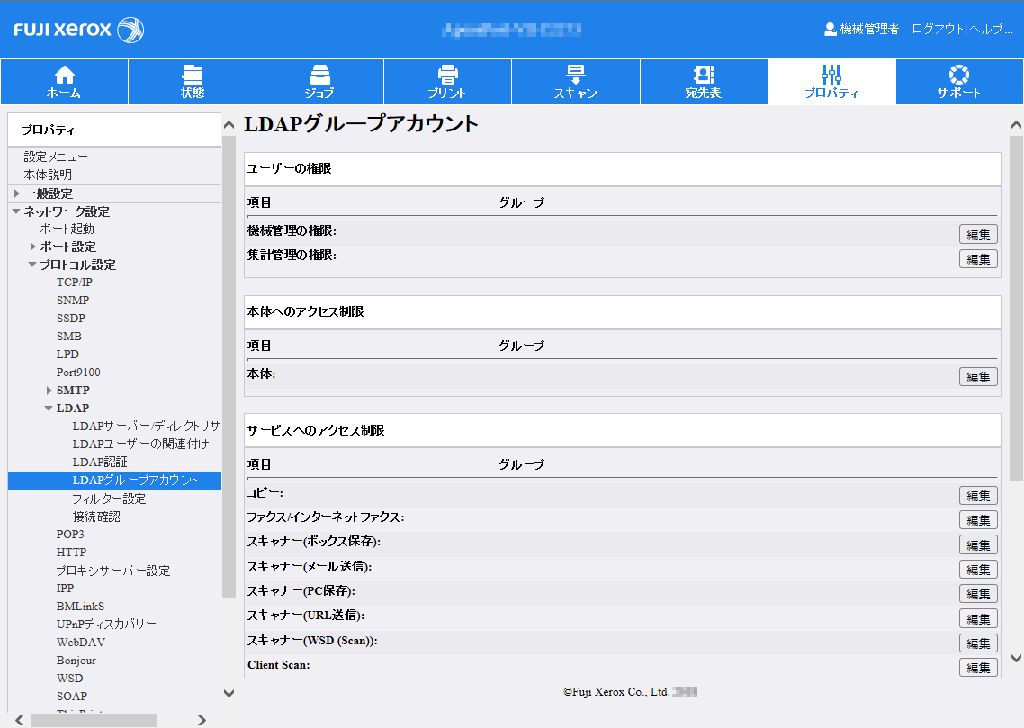
Task: Click the ログアウト link
Action: coord(936,30)
